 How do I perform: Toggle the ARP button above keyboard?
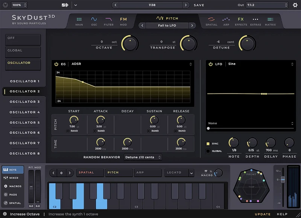tap(148, 173)
